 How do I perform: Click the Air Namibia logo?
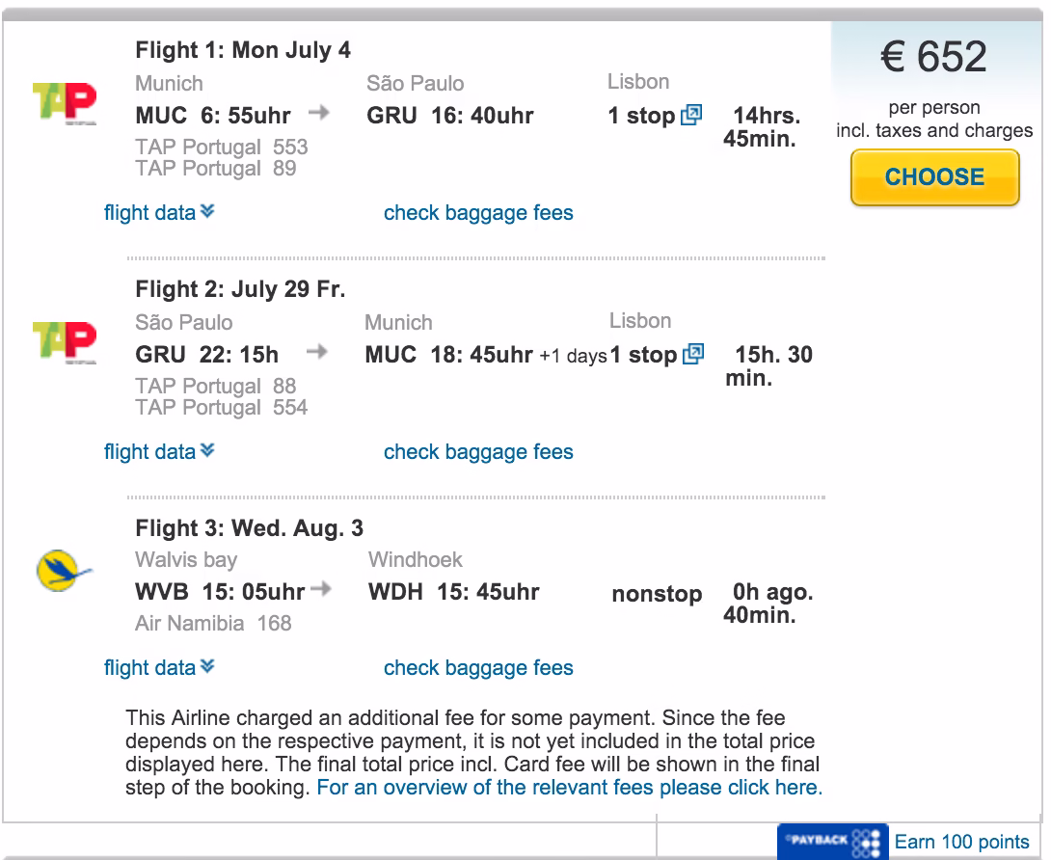pos(64,571)
